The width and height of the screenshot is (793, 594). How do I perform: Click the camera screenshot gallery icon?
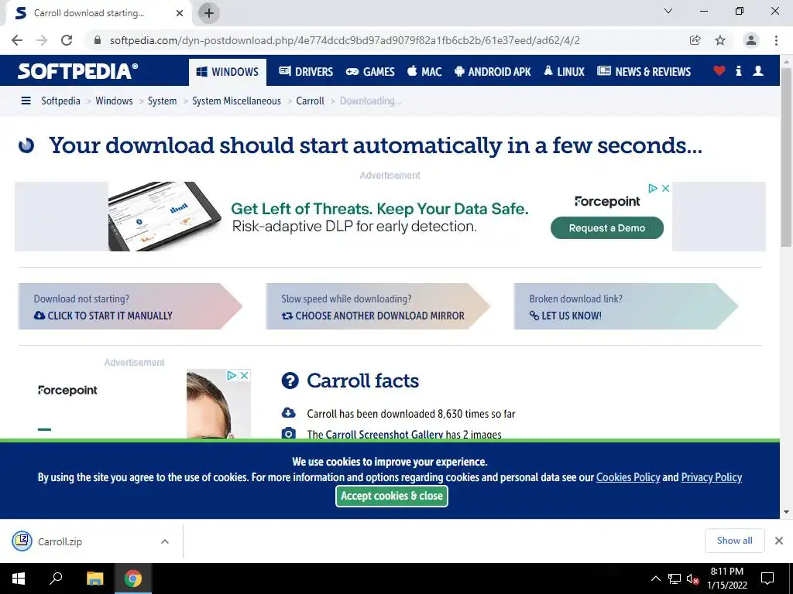[x=288, y=433]
